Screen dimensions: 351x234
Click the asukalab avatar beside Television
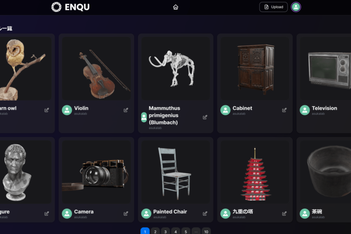tap(305, 110)
